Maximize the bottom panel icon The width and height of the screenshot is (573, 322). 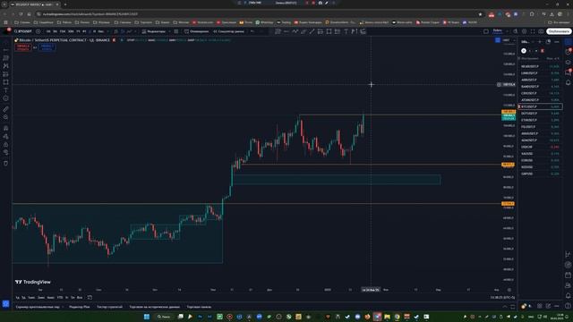(512, 307)
